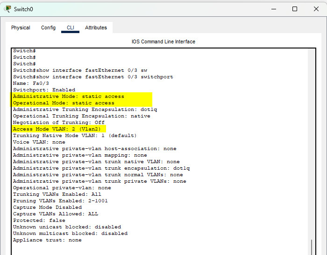Click the Trunking Native Mode VLAN line
The height and width of the screenshot is (255, 327).
coord(75,136)
